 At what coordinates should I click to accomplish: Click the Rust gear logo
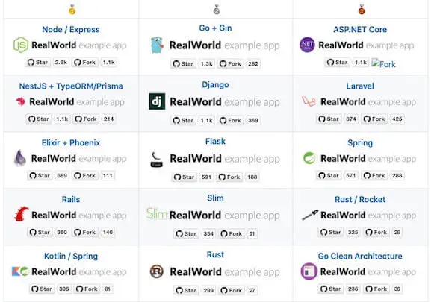[x=157, y=271]
